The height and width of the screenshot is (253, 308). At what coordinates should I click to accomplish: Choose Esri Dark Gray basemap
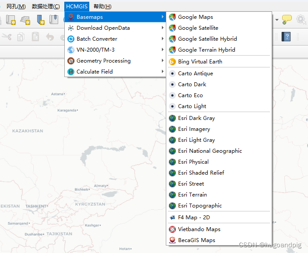pyautogui.click(x=219, y=118)
